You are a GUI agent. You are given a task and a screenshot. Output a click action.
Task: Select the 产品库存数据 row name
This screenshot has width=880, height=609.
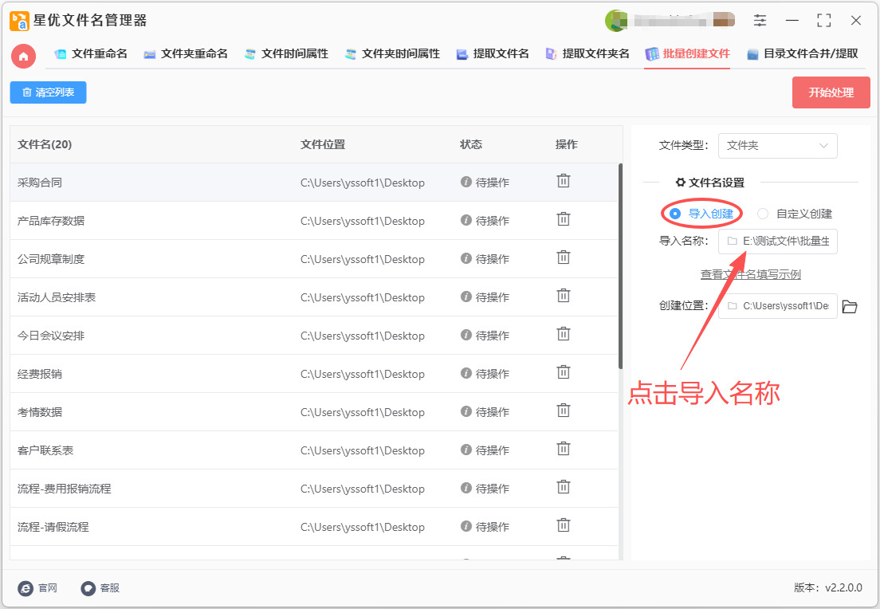[x=51, y=221]
